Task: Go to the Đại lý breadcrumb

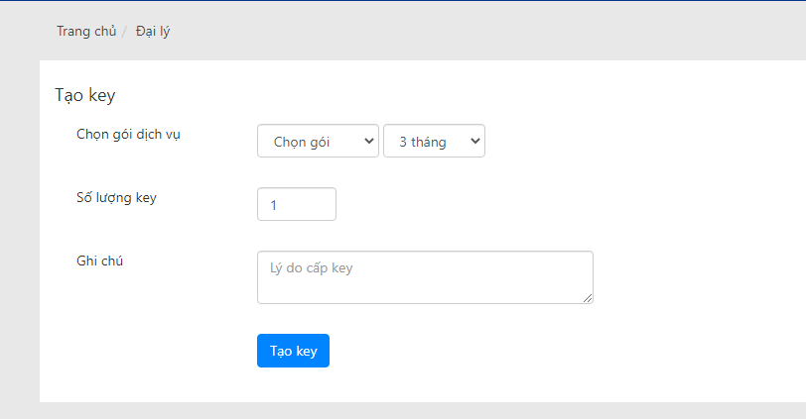Action: [x=153, y=32]
